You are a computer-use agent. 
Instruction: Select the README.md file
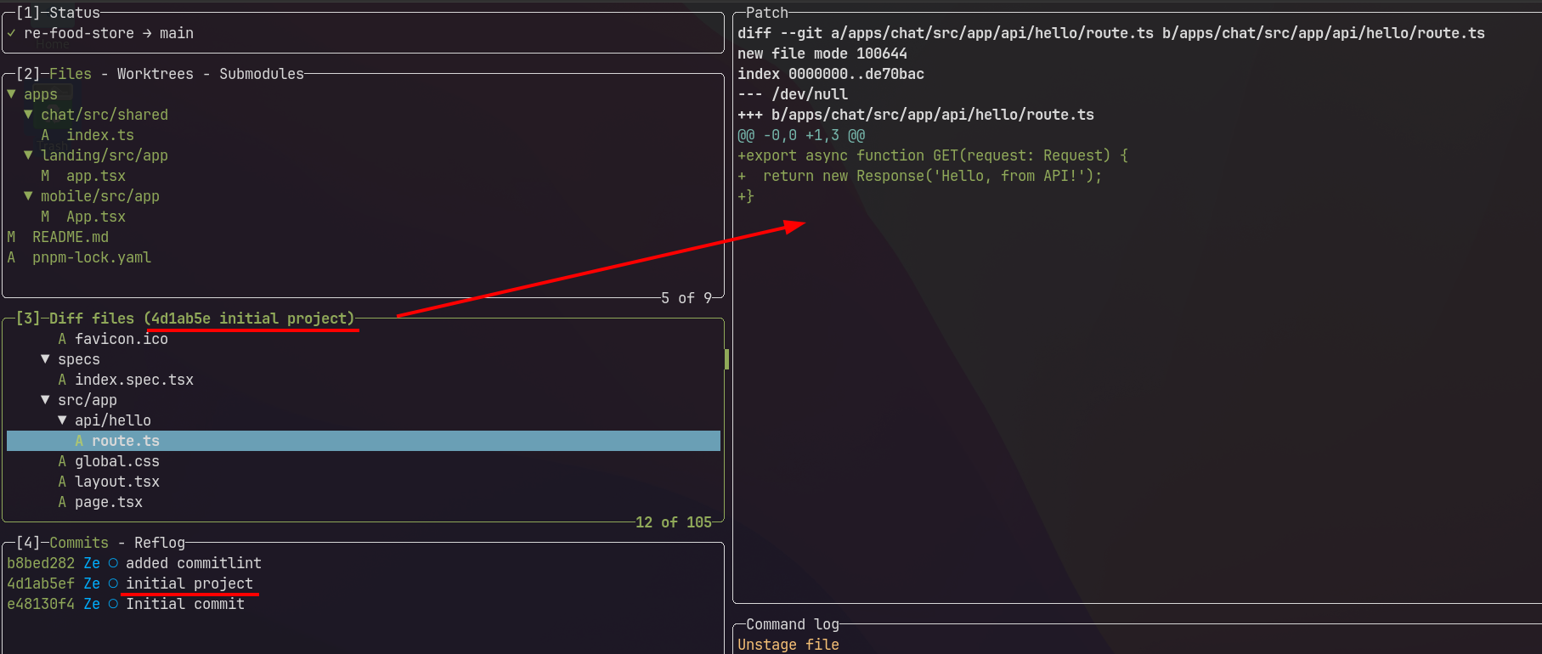click(x=71, y=237)
